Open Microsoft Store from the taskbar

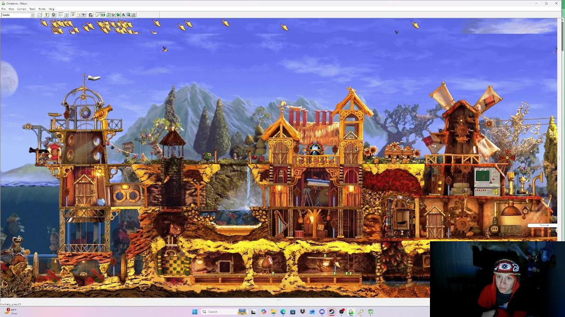(293, 312)
